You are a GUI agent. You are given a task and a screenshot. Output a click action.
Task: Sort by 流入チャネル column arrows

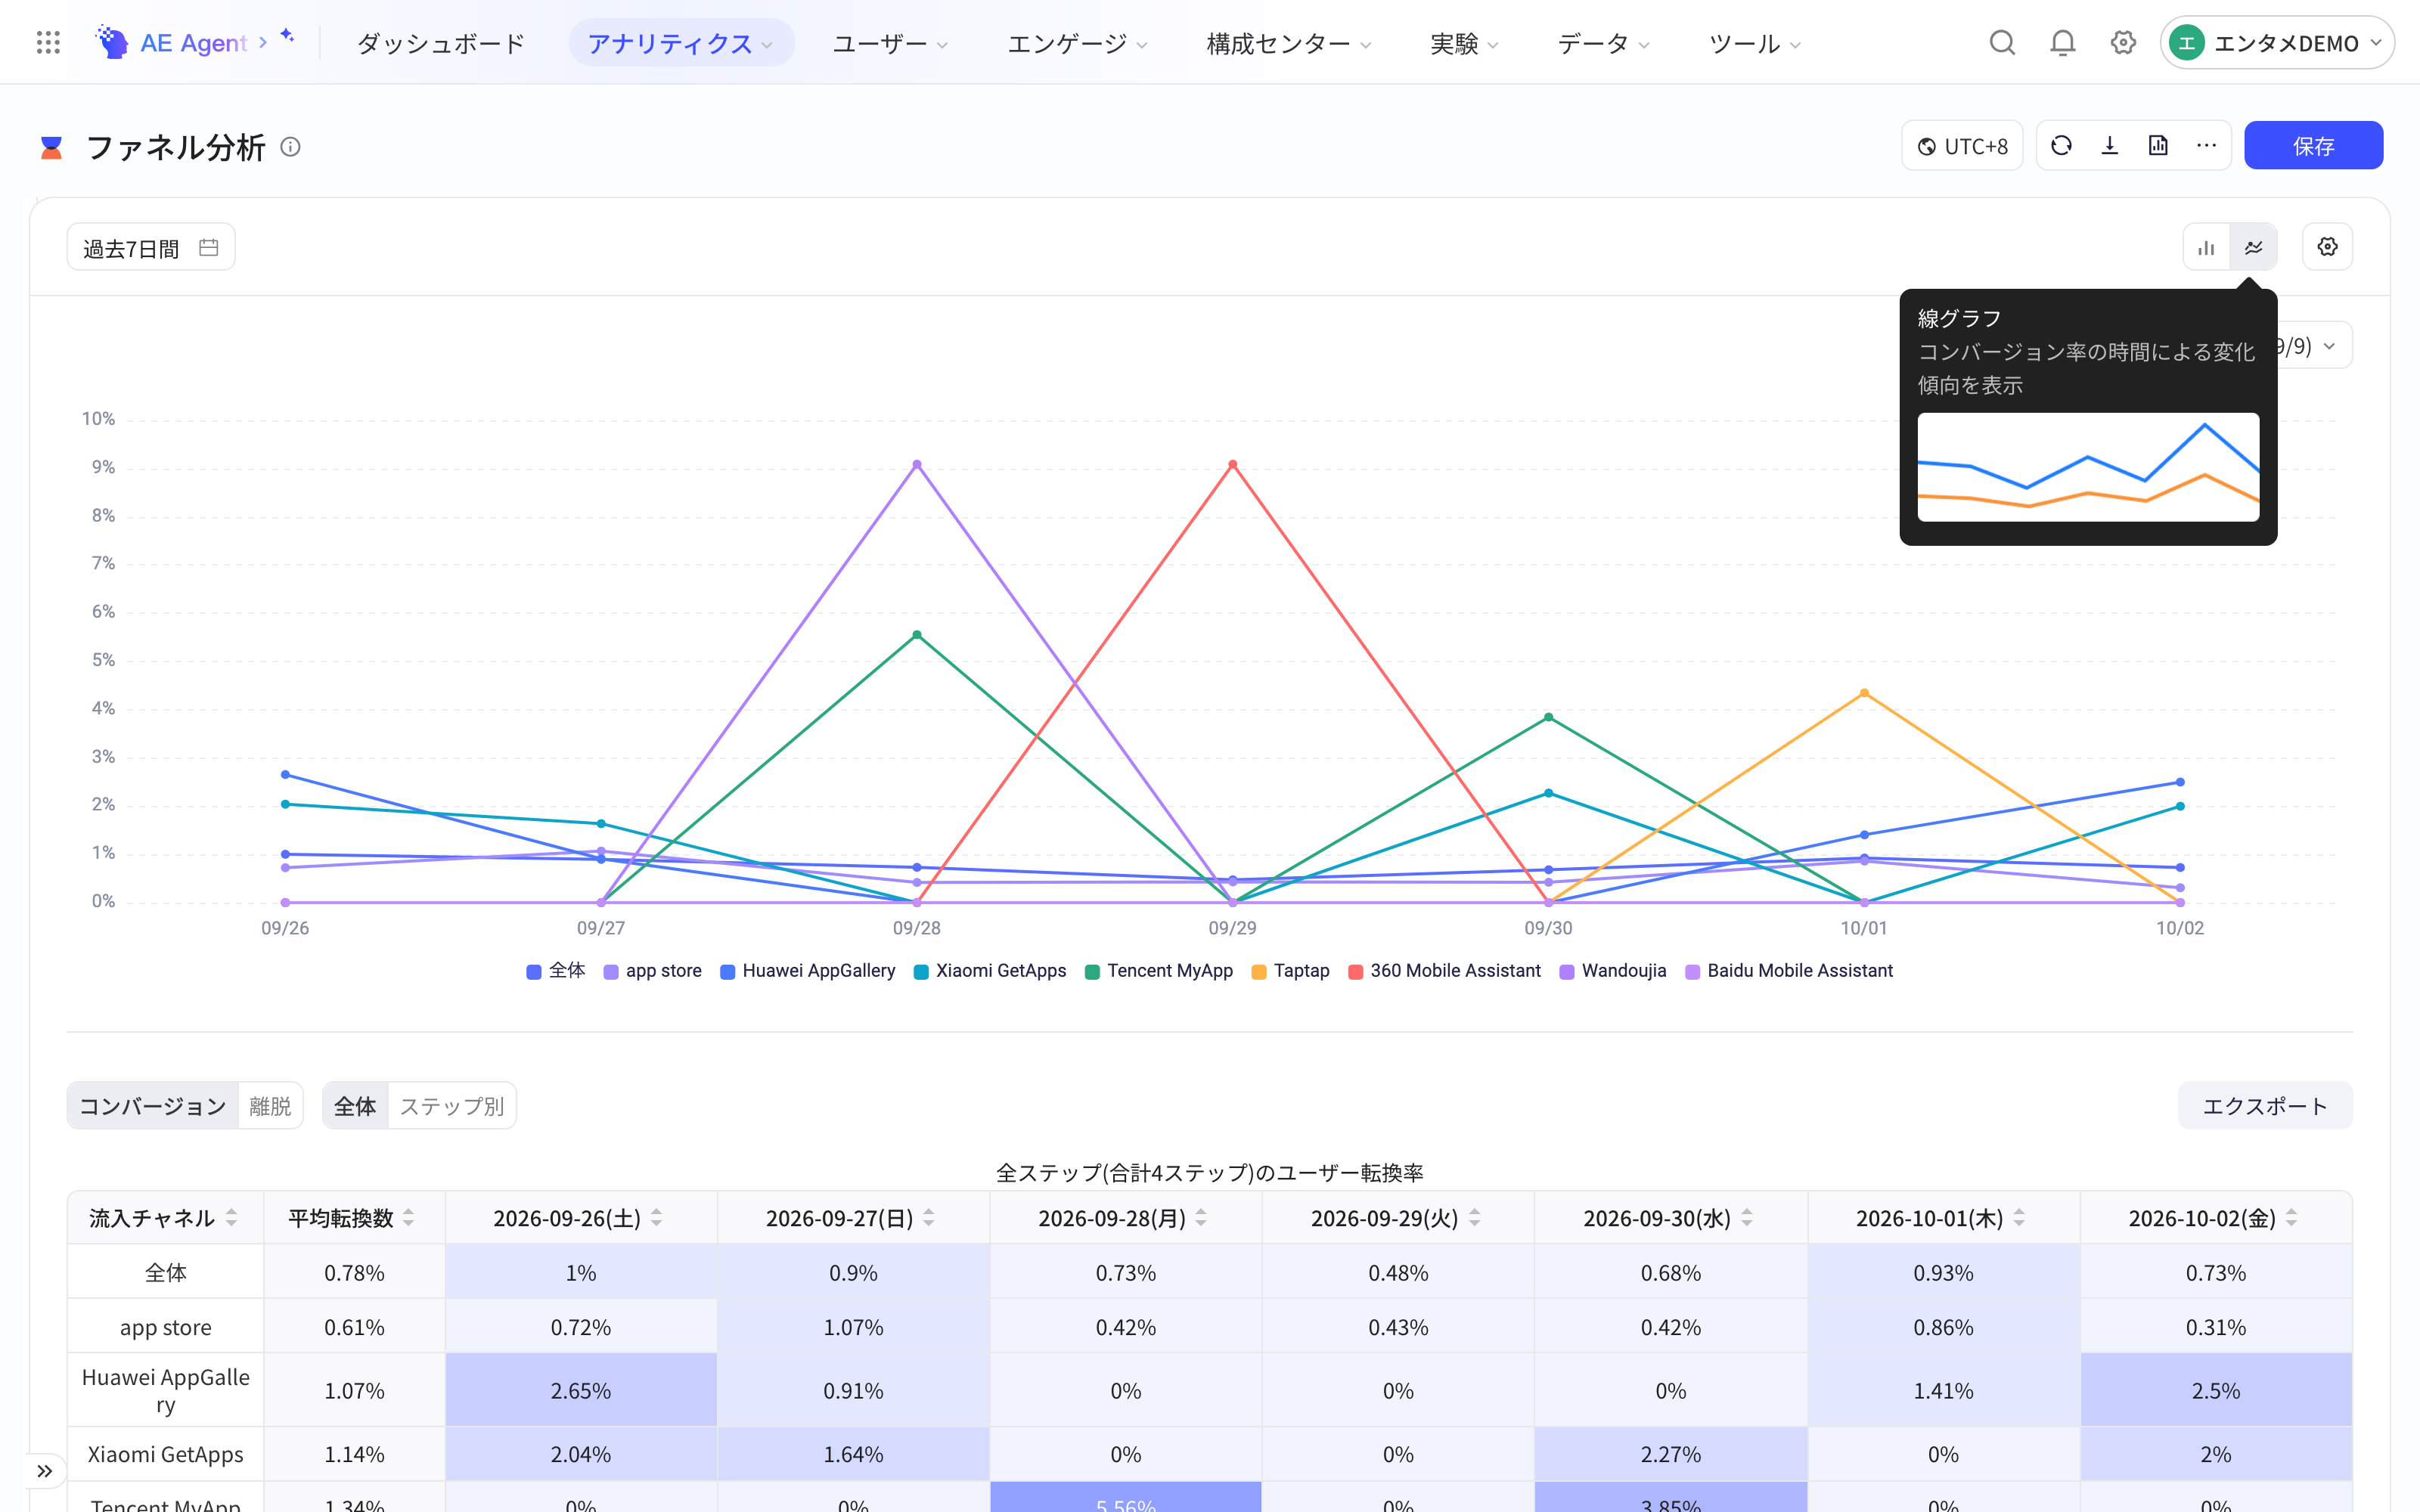232,1218
